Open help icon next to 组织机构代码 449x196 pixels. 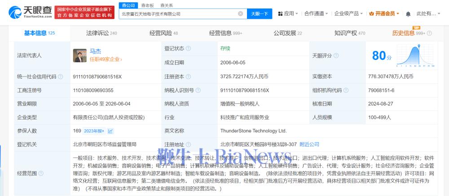[346, 90]
